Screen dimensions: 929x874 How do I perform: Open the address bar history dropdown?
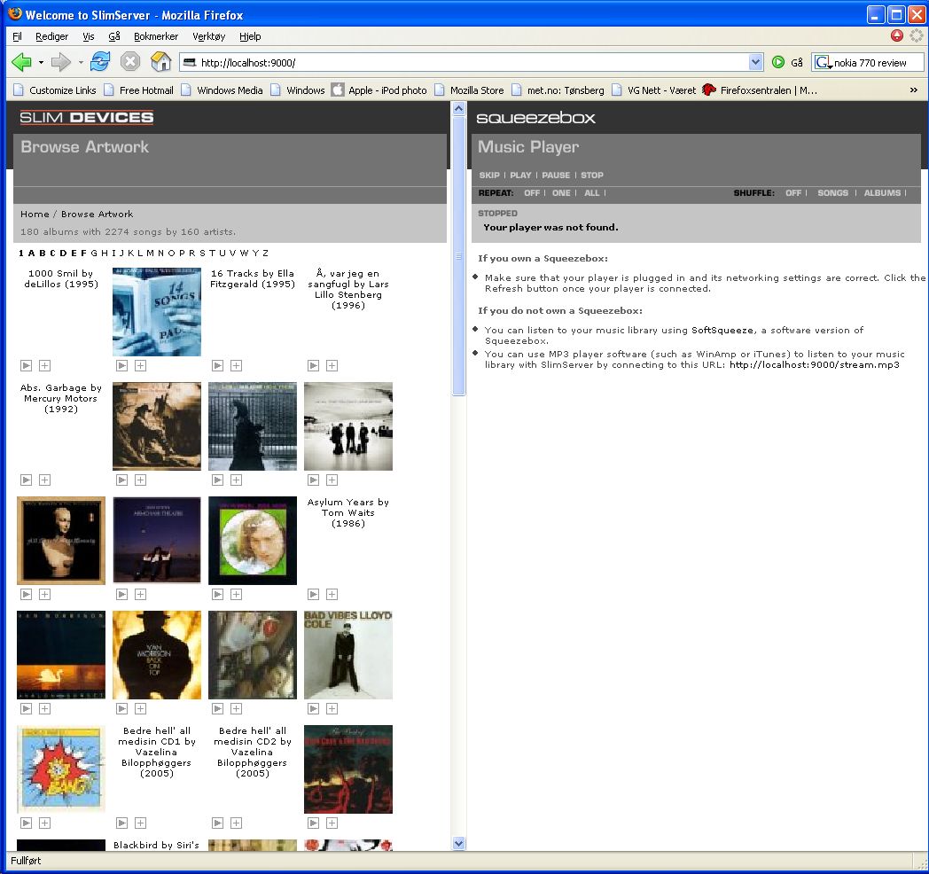click(755, 62)
